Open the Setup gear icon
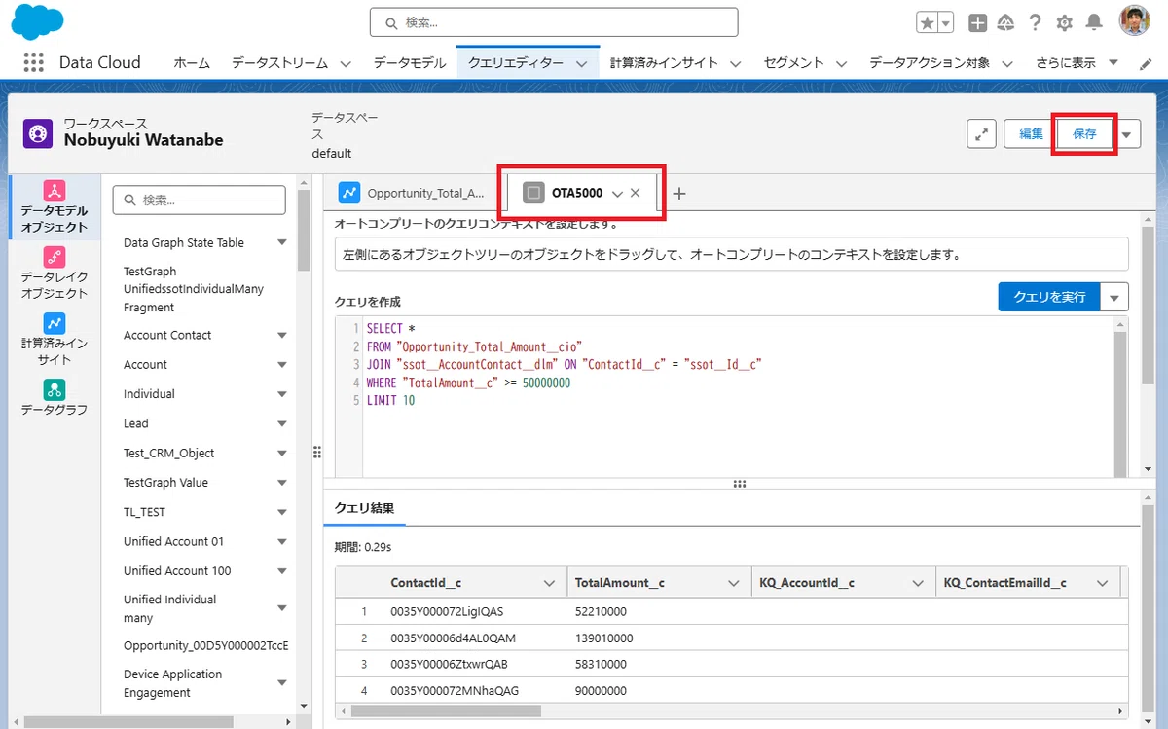 [1065, 22]
